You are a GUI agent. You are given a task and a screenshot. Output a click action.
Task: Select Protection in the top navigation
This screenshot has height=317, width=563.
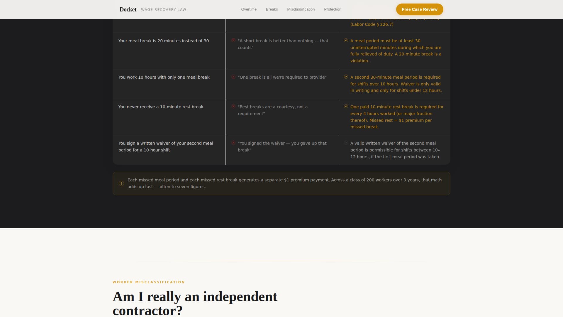pyautogui.click(x=333, y=9)
